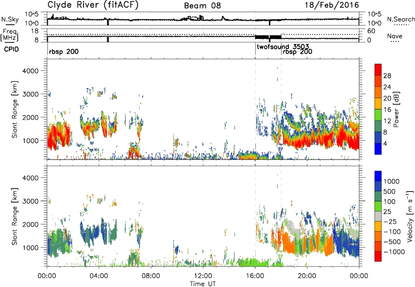Click the 'Nave' legend label

pyautogui.click(x=394, y=36)
